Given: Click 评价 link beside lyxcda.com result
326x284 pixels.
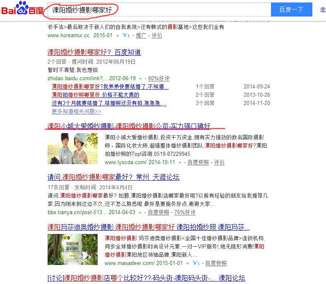Looking at the screenshot, I should click(x=219, y=162).
